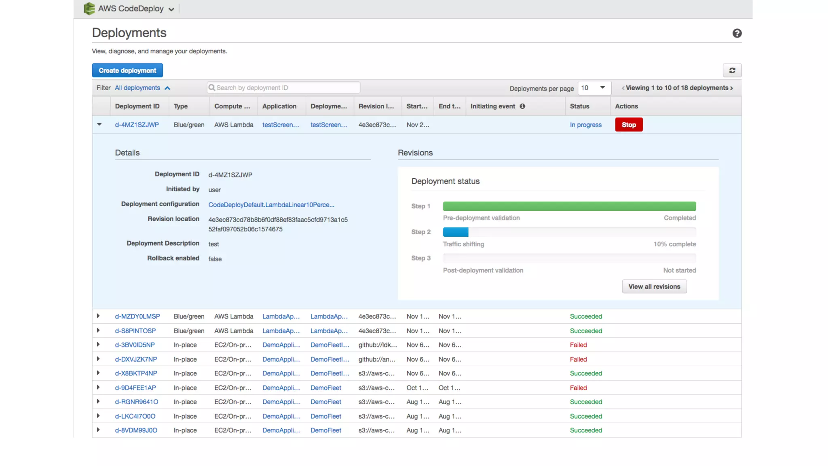Click the Initiating event info icon

[522, 106]
